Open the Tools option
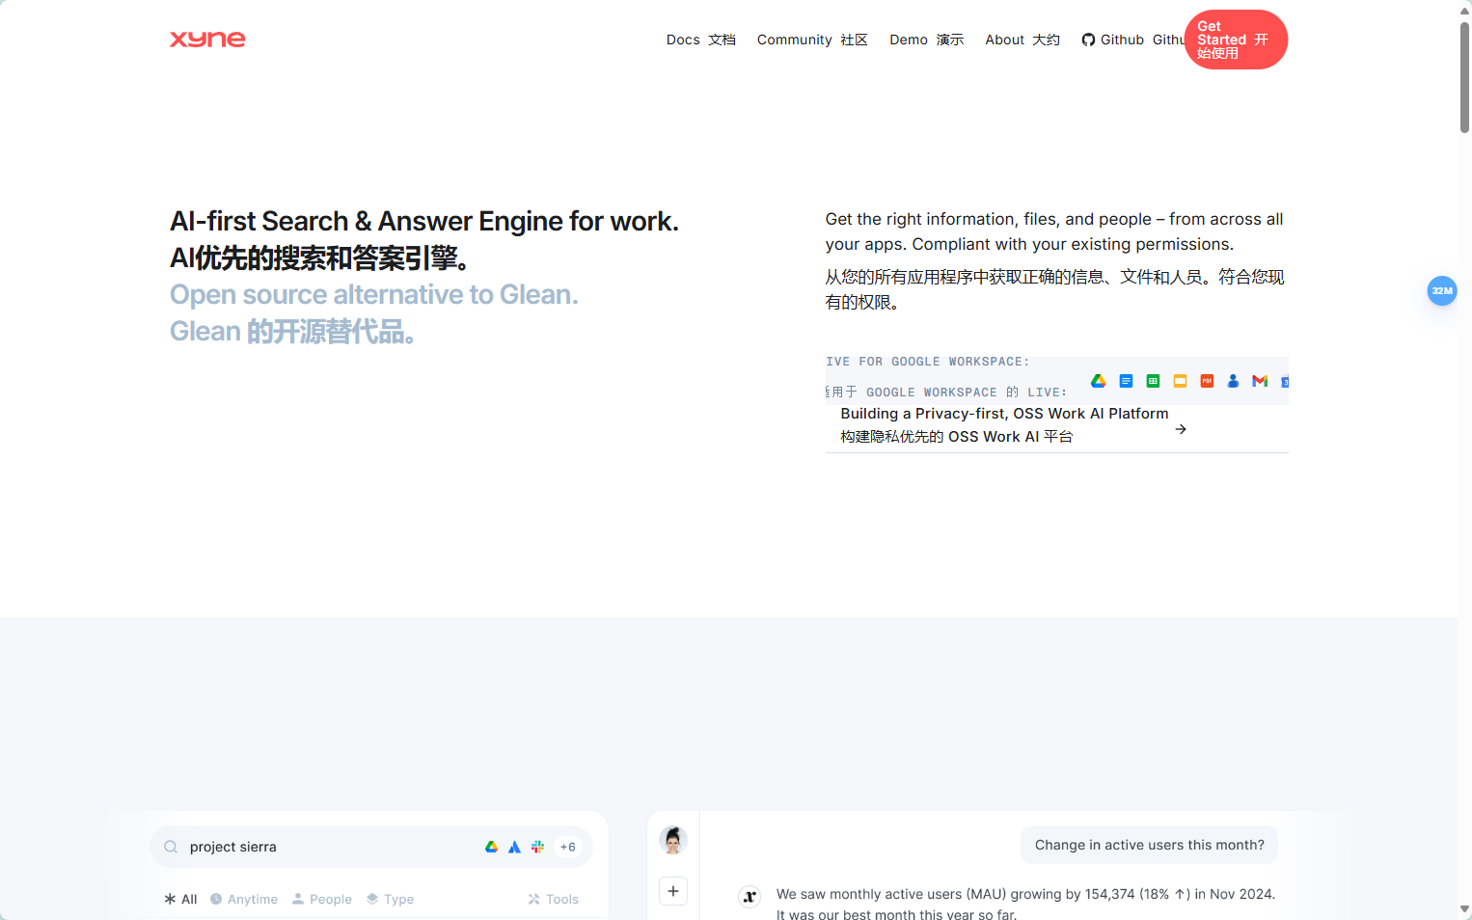Viewport: 1472px width, 920px height. pyautogui.click(x=554, y=899)
